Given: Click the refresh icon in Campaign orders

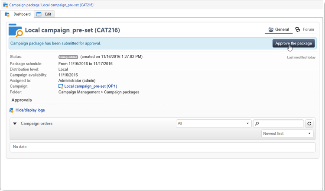Looking at the screenshot, I should pyautogui.click(x=309, y=124).
